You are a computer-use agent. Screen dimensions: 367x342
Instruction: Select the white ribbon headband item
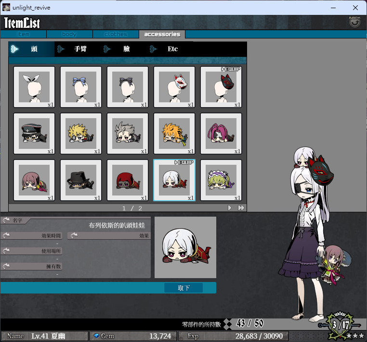pos(34,87)
